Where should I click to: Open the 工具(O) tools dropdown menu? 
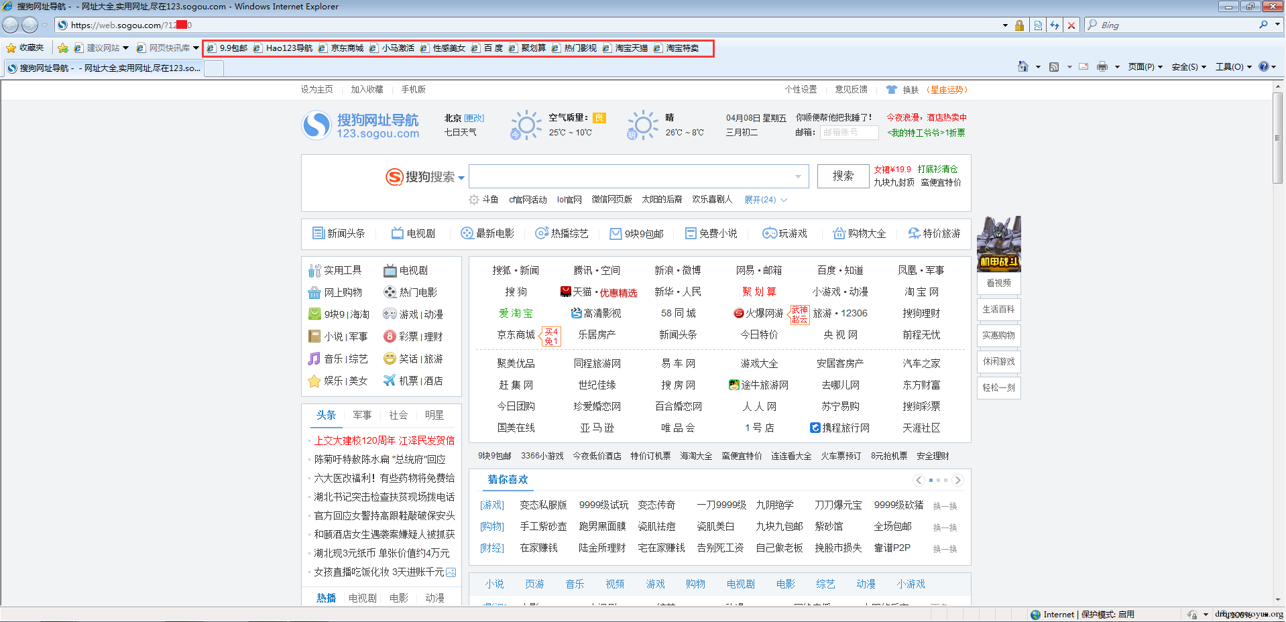coord(1233,67)
